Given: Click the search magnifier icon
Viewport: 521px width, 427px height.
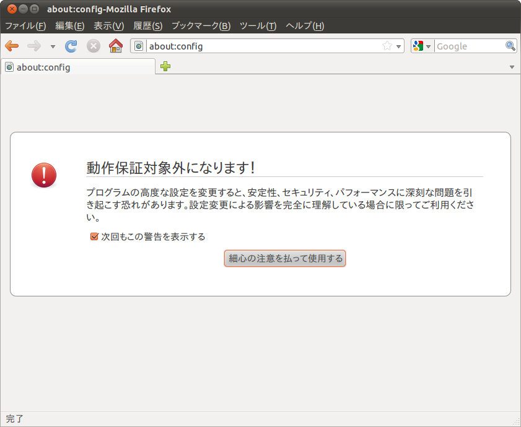Looking at the screenshot, I should [510, 46].
